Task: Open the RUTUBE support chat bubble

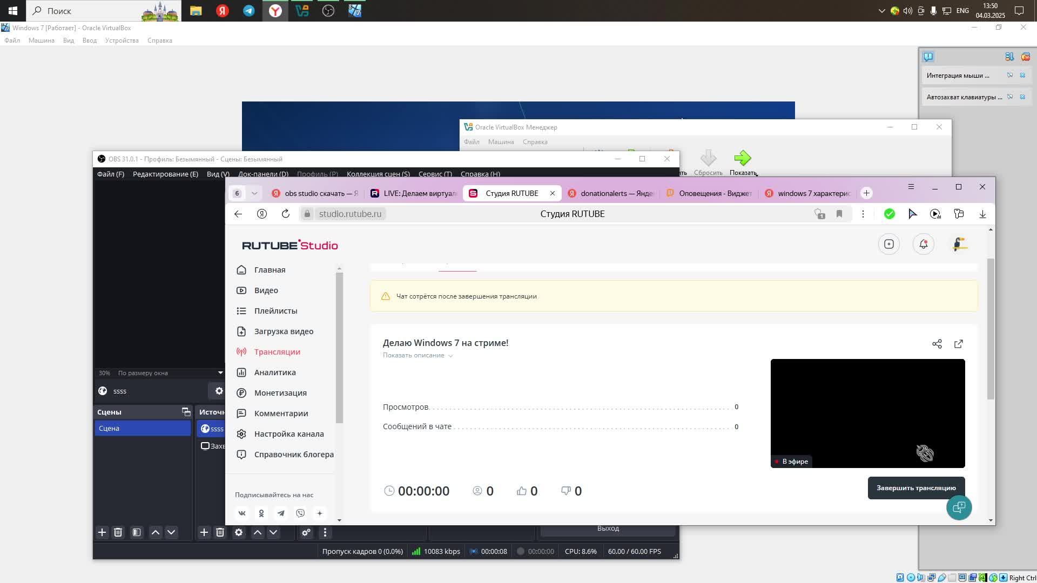Action: [x=959, y=507]
